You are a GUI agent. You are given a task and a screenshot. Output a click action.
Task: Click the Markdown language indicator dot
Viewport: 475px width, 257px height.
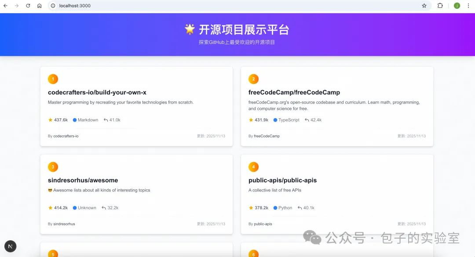[74, 119]
